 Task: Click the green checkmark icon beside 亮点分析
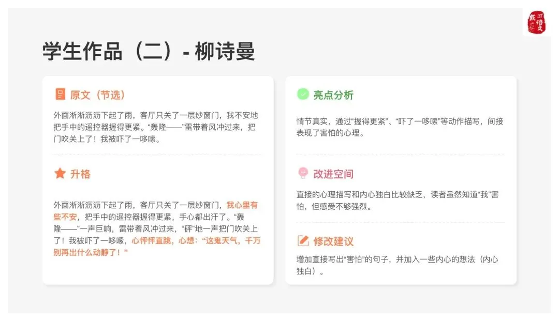(x=302, y=95)
